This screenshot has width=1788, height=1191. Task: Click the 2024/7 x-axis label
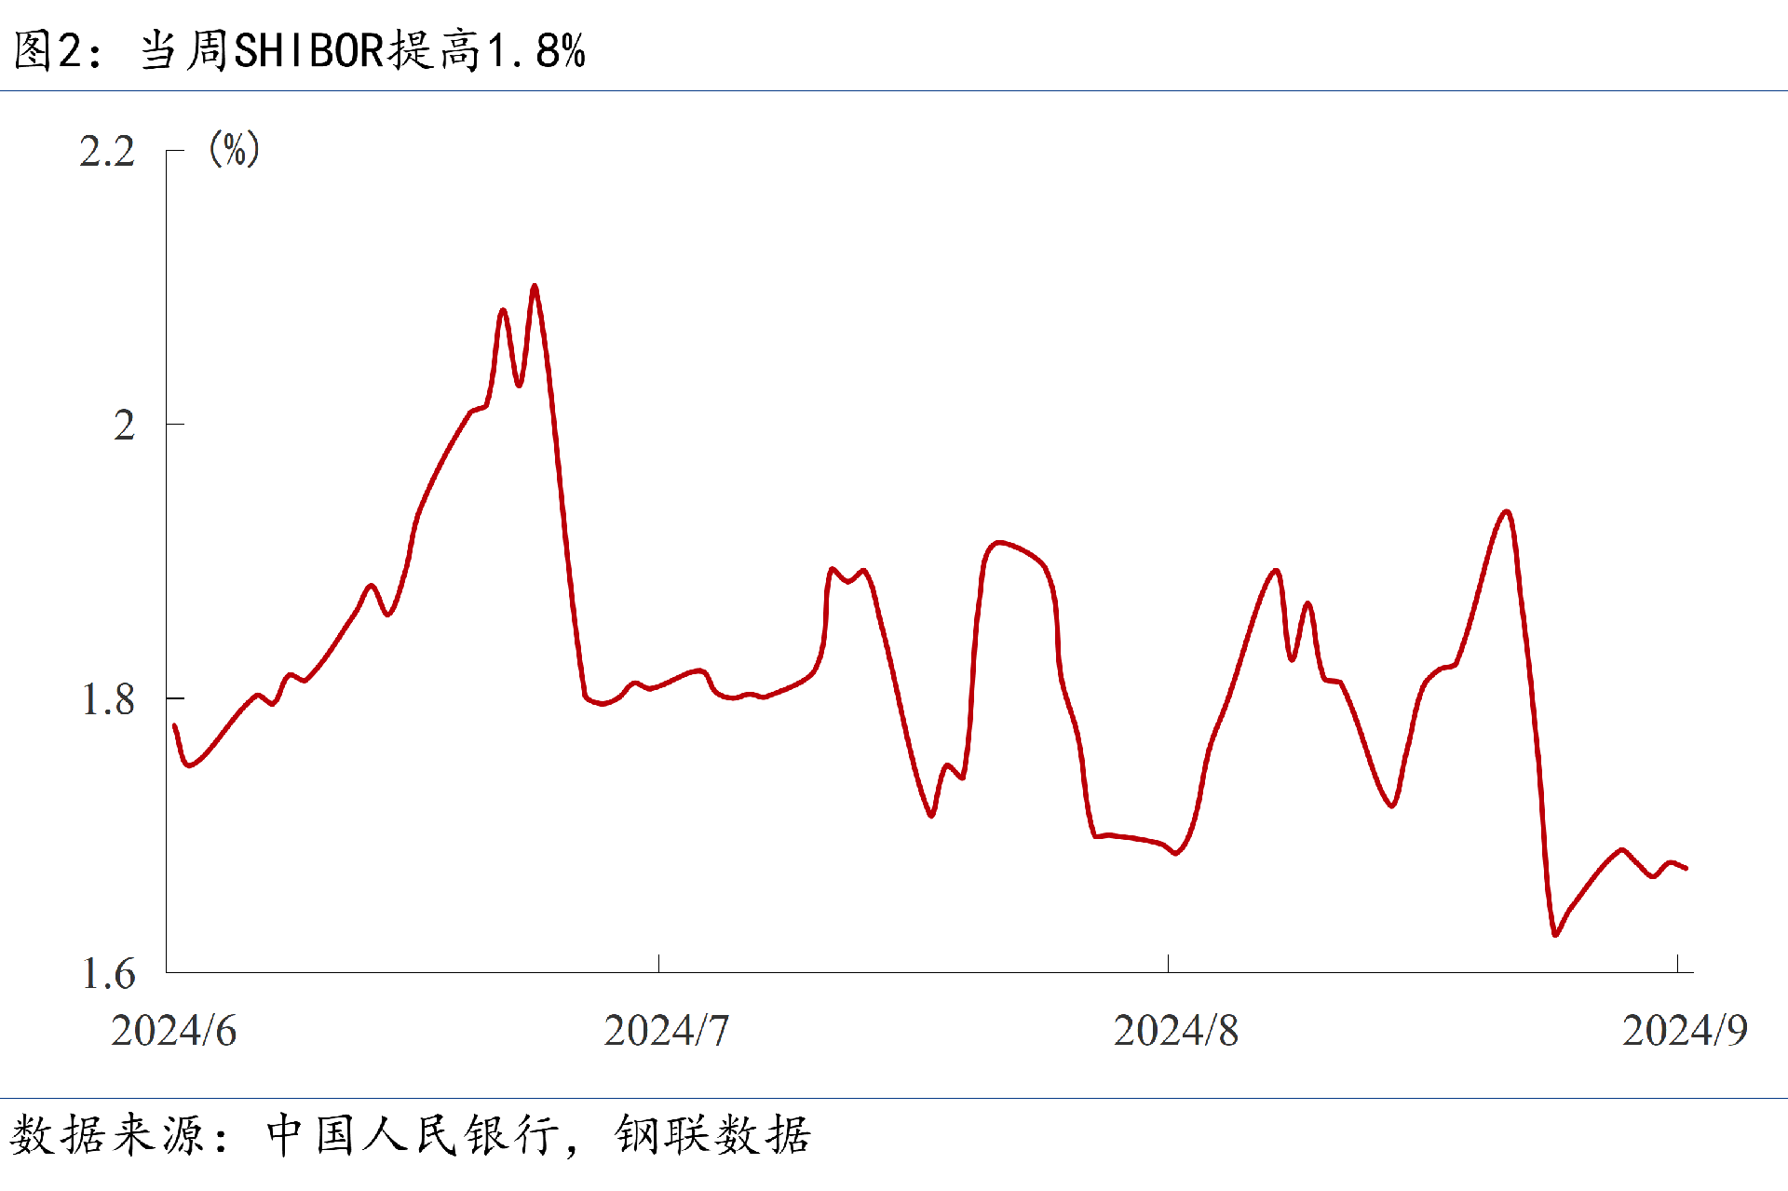[x=666, y=1030]
